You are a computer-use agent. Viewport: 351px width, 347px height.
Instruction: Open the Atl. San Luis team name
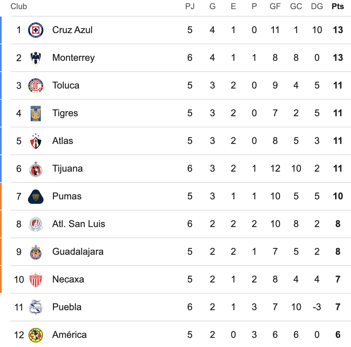tap(79, 224)
